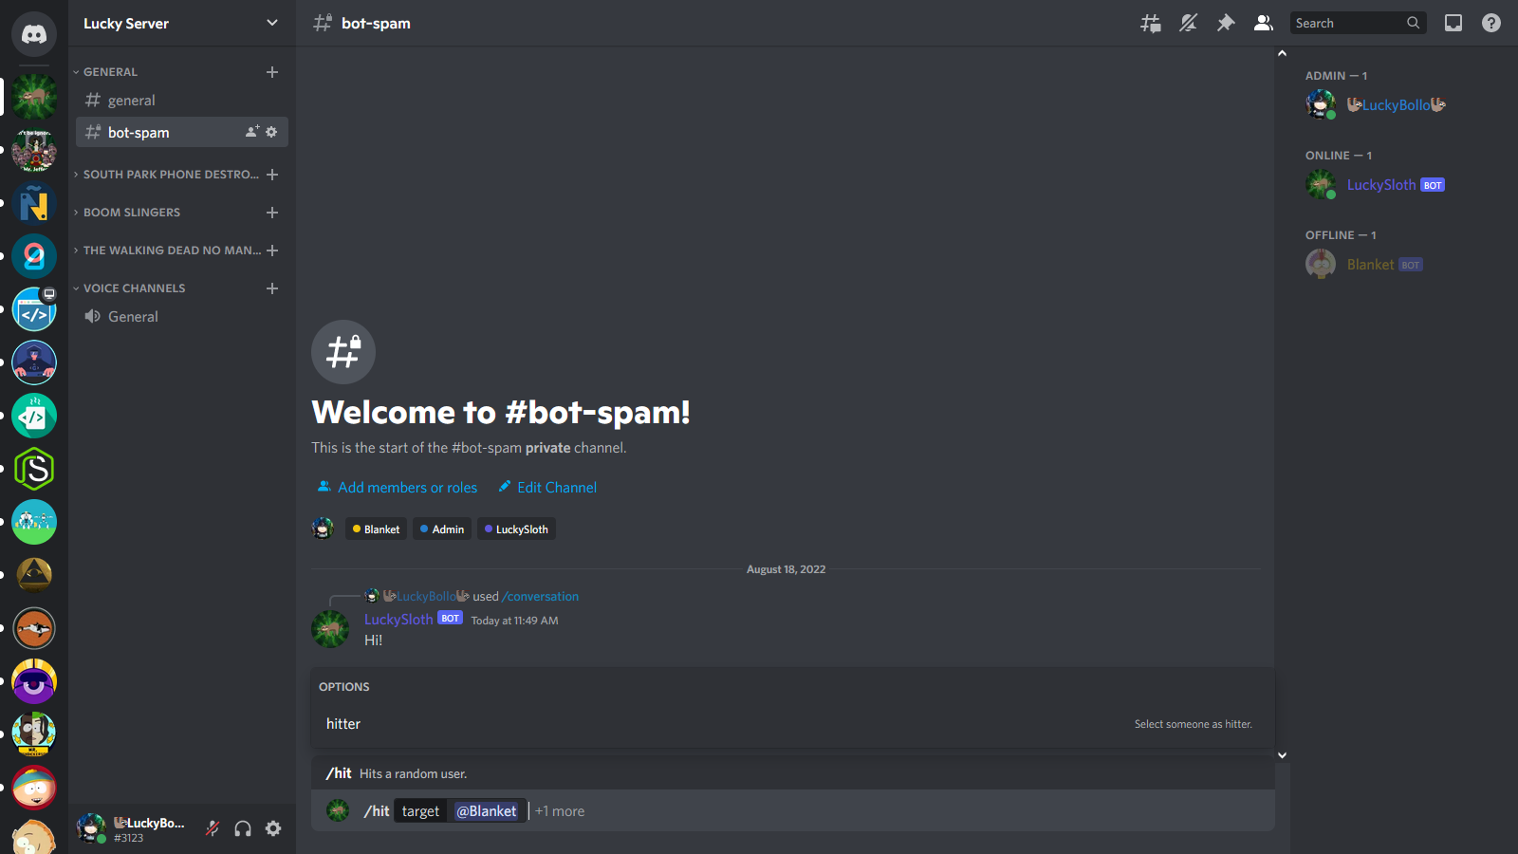Click Edit Channel link
This screenshot has height=854, width=1518.
(547, 488)
